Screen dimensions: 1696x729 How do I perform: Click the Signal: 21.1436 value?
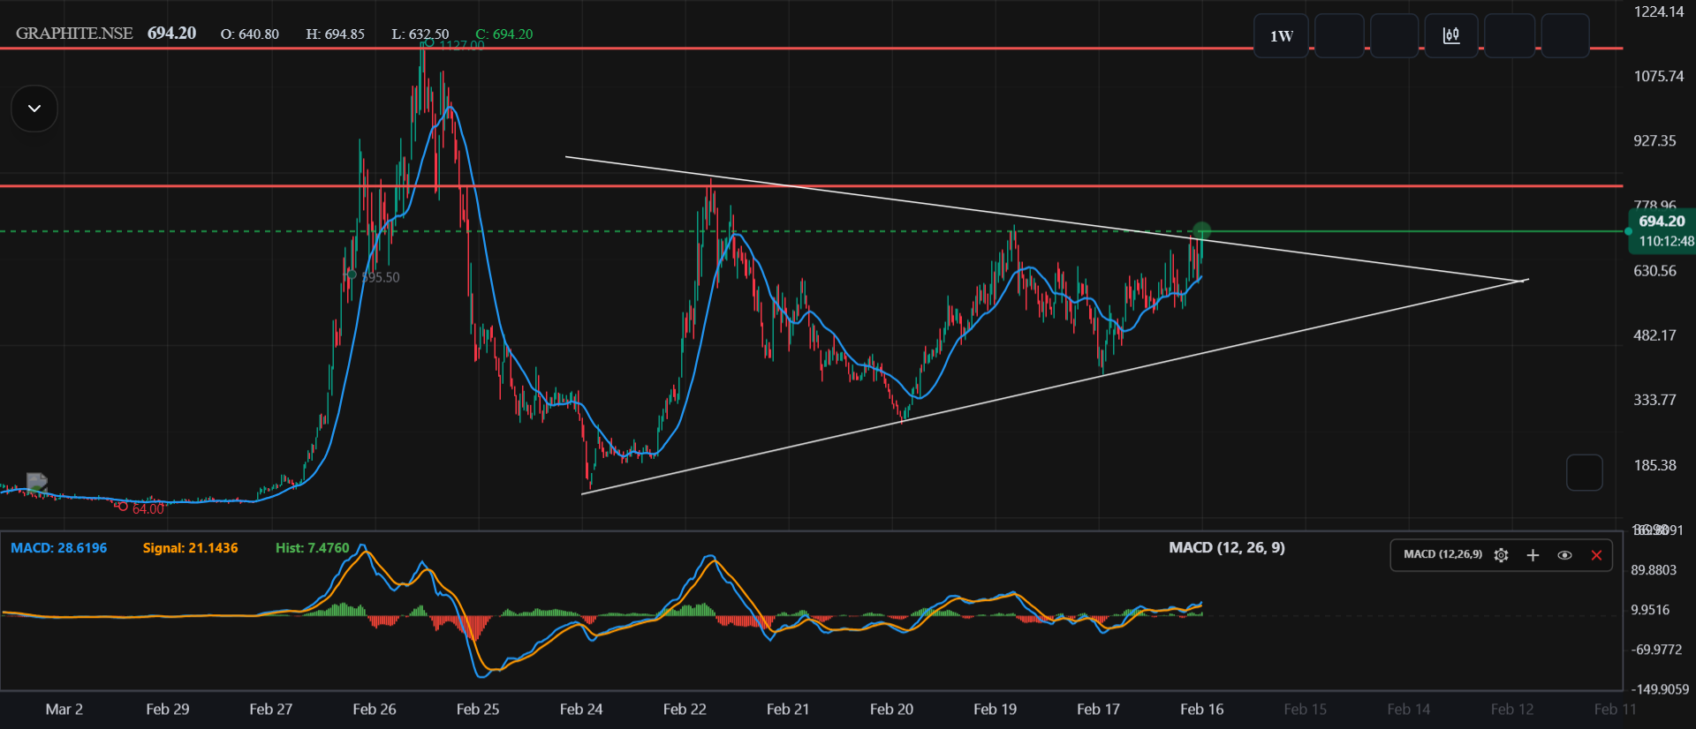[190, 548]
